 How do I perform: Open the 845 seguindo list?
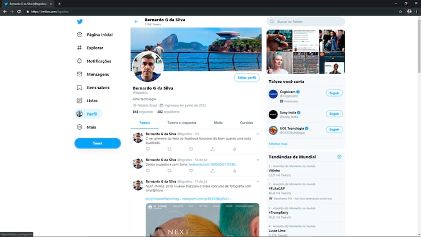143,112
